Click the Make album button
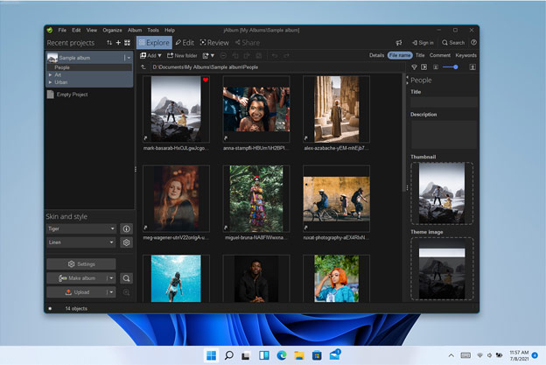The width and height of the screenshot is (546, 365). tap(76, 278)
